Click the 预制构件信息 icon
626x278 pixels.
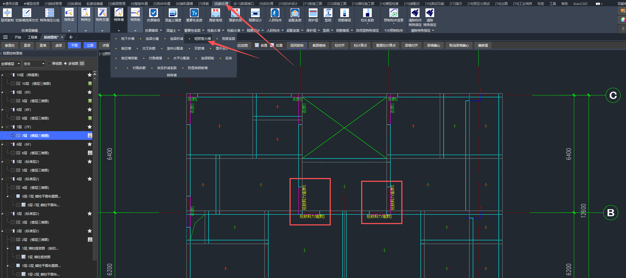click(394, 13)
